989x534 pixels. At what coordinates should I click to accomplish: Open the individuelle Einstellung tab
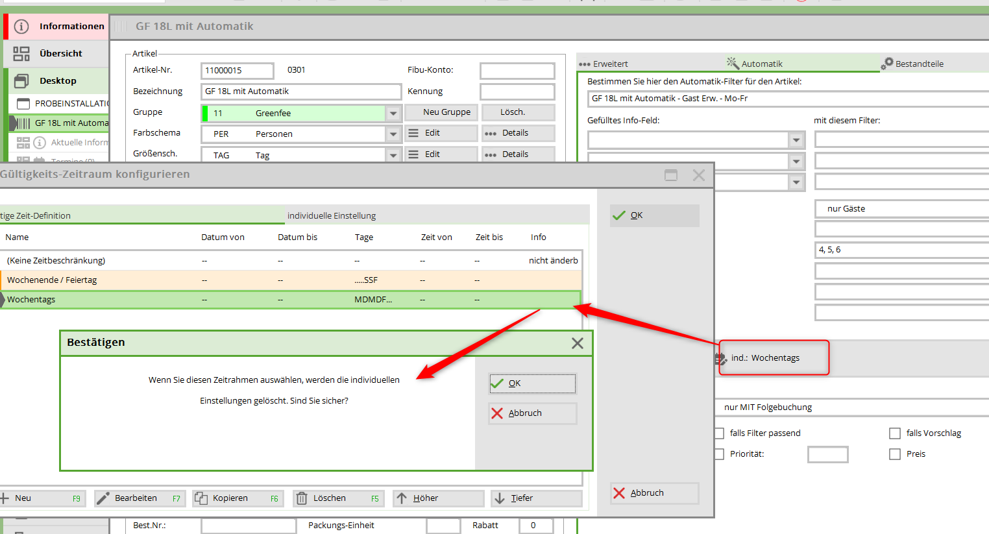pyautogui.click(x=437, y=215)
